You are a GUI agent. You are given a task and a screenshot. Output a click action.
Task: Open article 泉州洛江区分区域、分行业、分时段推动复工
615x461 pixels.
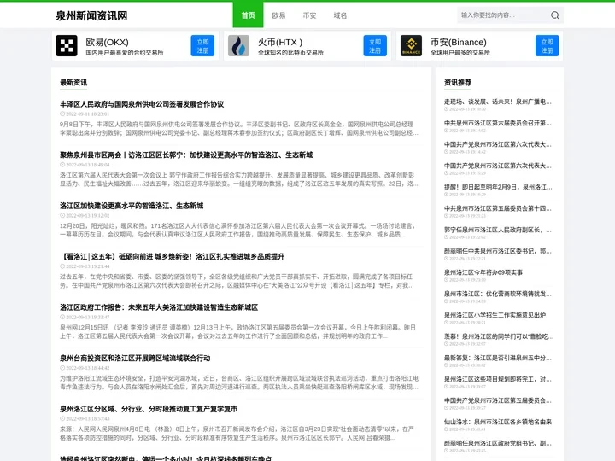(x=149, y=409)
